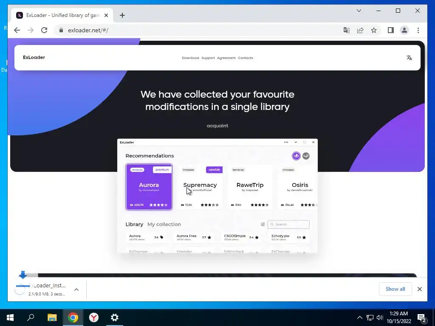Click the premium badge on Aurora
The height and width of the screenshot is (326, 435).
162,170
